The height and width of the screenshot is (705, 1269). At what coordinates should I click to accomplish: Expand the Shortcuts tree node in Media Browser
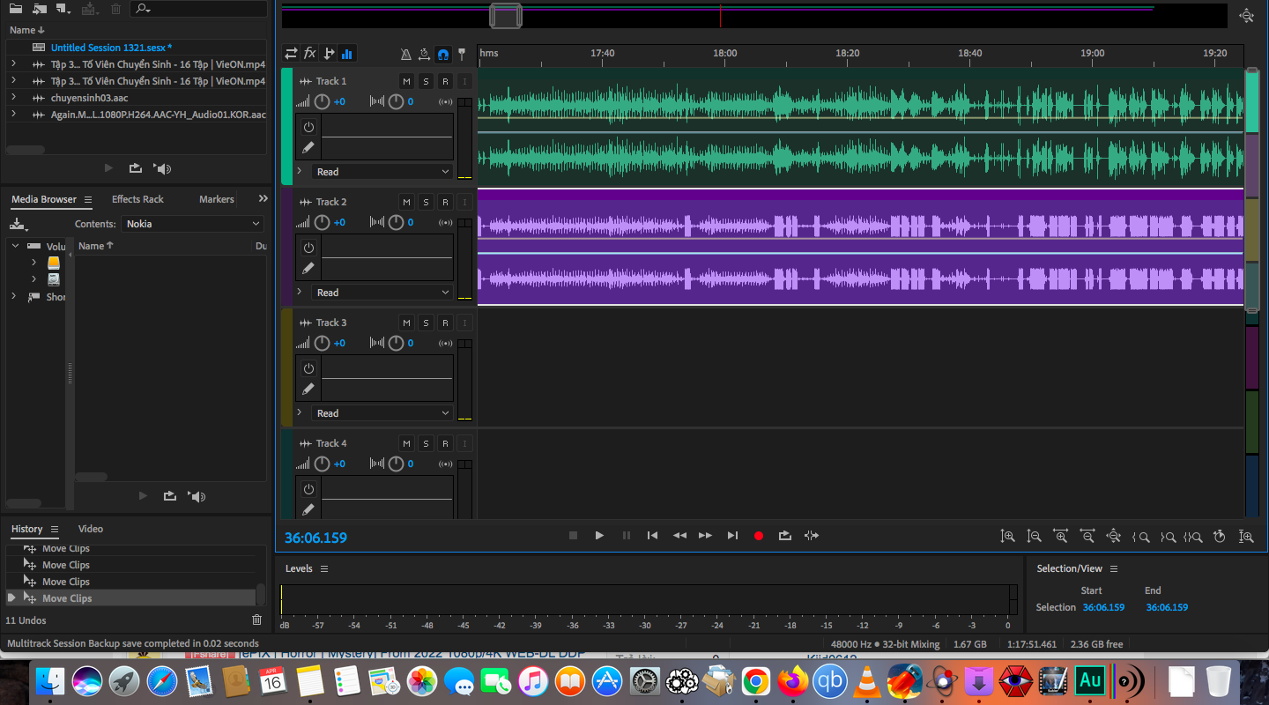[x=13, y=297]
